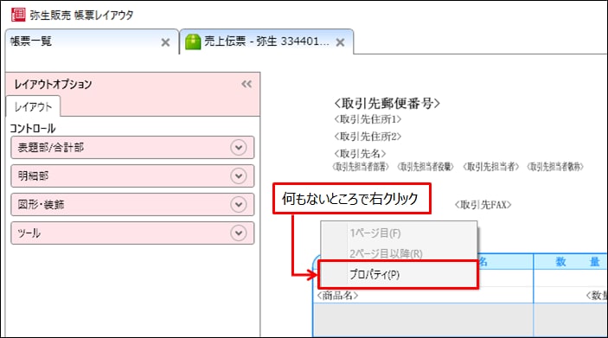The height and width of the screenshot is (338, 608).
Task: Click the 表題部/合計部 section label
Action: coord(51,147)
